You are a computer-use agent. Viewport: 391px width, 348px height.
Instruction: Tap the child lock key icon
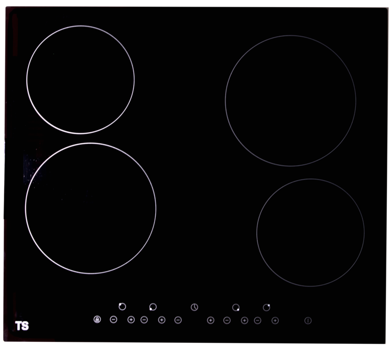(x=97, y=319)
